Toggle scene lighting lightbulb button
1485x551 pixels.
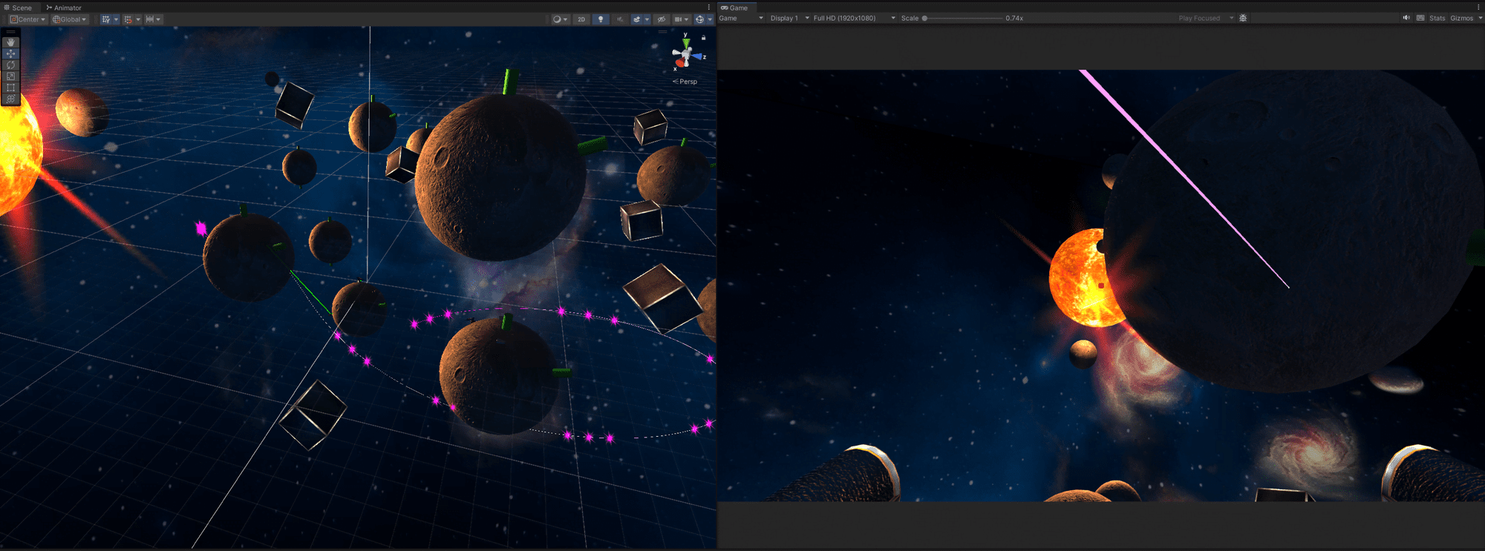pyautogui.click(x=601, y=19)
